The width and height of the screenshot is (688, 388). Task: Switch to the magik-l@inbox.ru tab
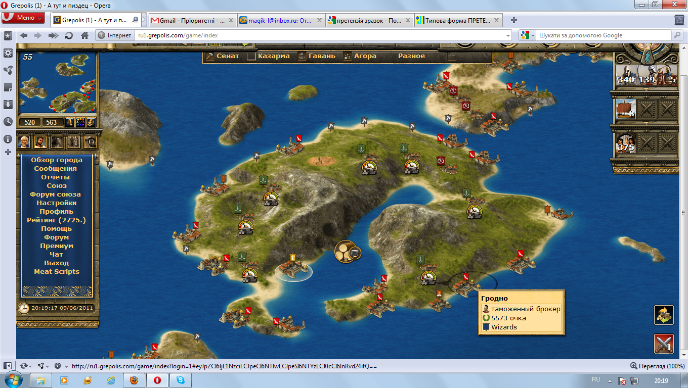(281, 20)
